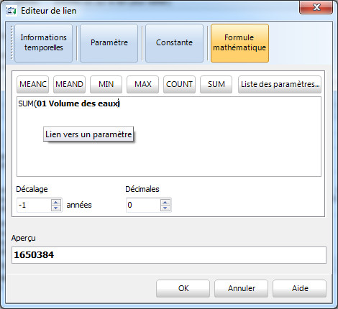Focus the Décalage number field
The width and height of the screenshot is (338, 309).
34,205
